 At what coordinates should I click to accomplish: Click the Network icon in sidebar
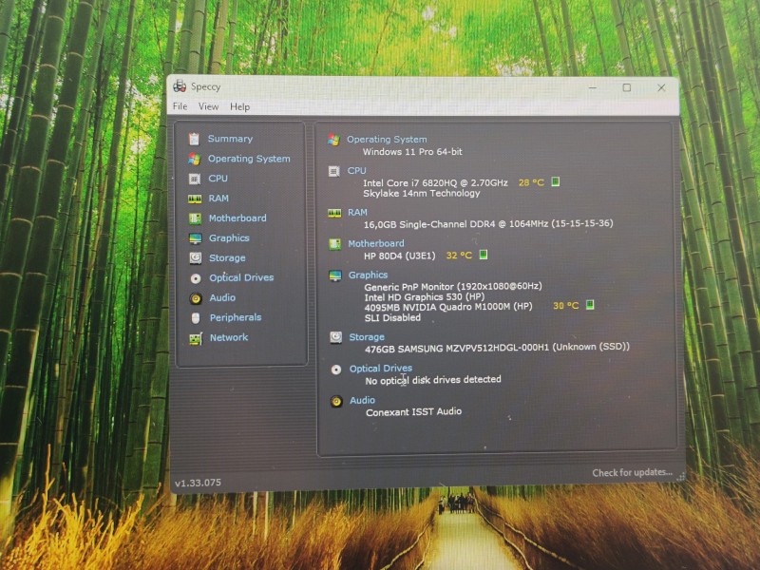pos(196,338)
